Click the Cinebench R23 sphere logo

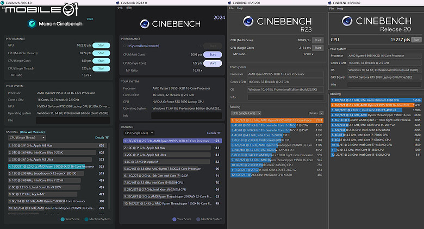click(248, 21)
